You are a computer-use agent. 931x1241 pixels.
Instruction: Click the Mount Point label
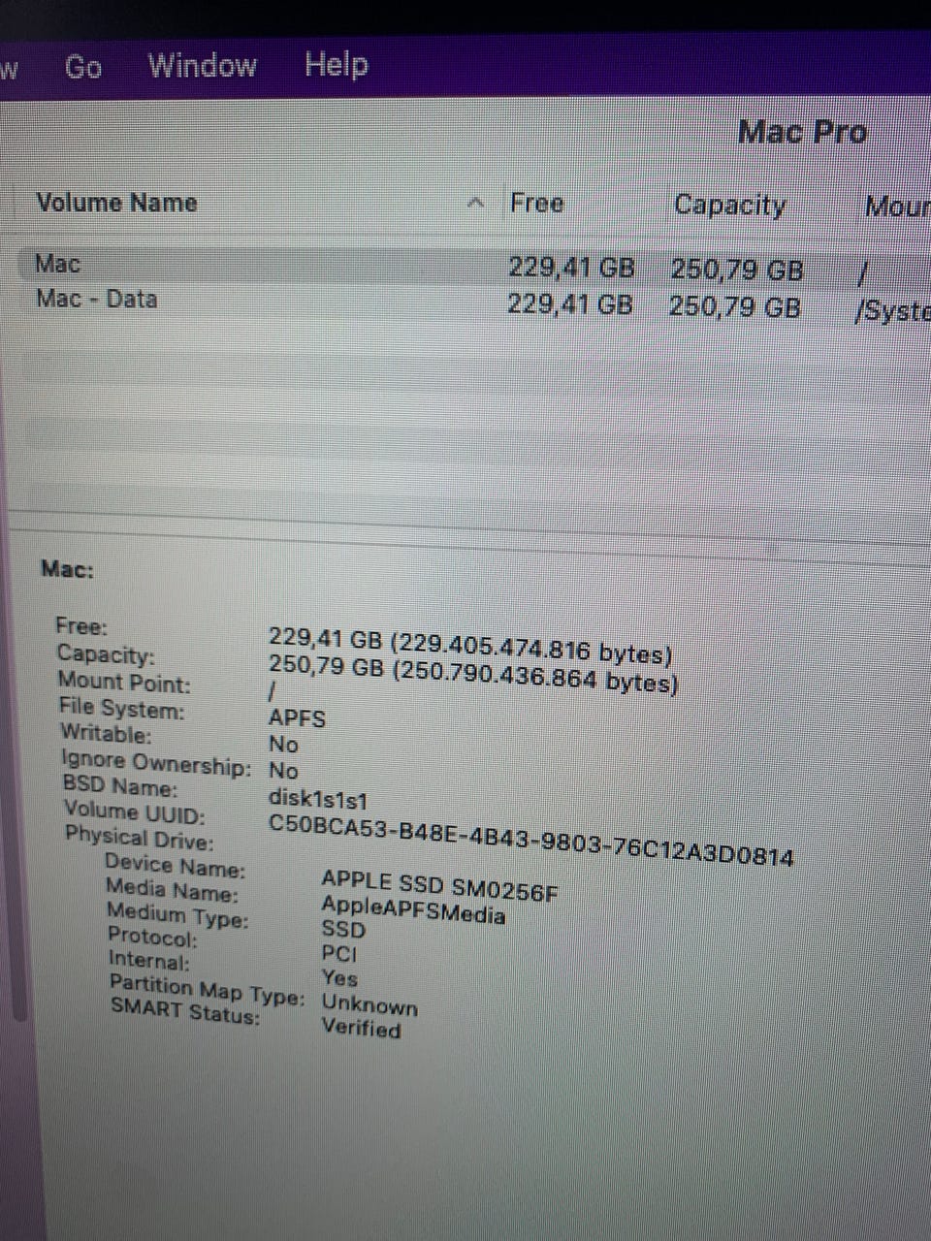(x=124, y=682)
